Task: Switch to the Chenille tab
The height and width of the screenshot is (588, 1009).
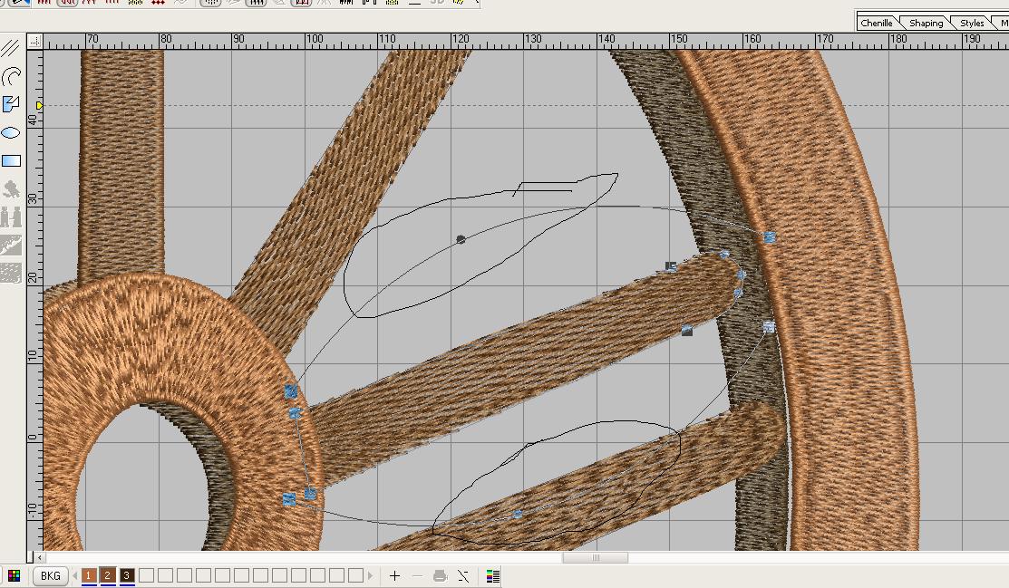Action: pos(877,23)
